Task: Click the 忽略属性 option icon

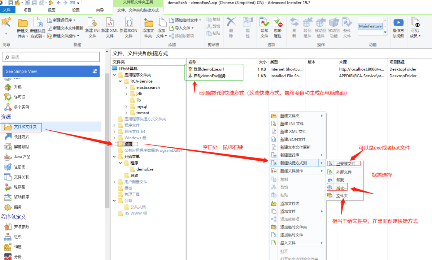Action: point(278,22)
